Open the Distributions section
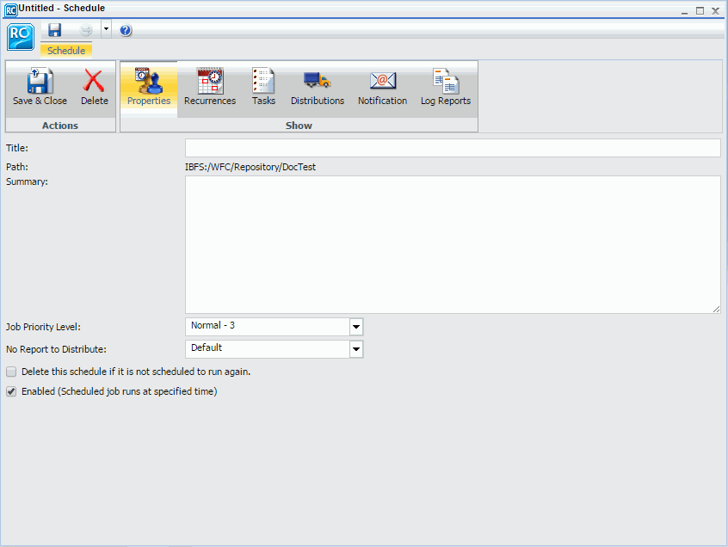 (318, 87)
